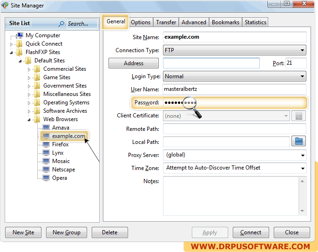Click the Close button at bottom
This screenshot has height=252, width=318.
291,232
